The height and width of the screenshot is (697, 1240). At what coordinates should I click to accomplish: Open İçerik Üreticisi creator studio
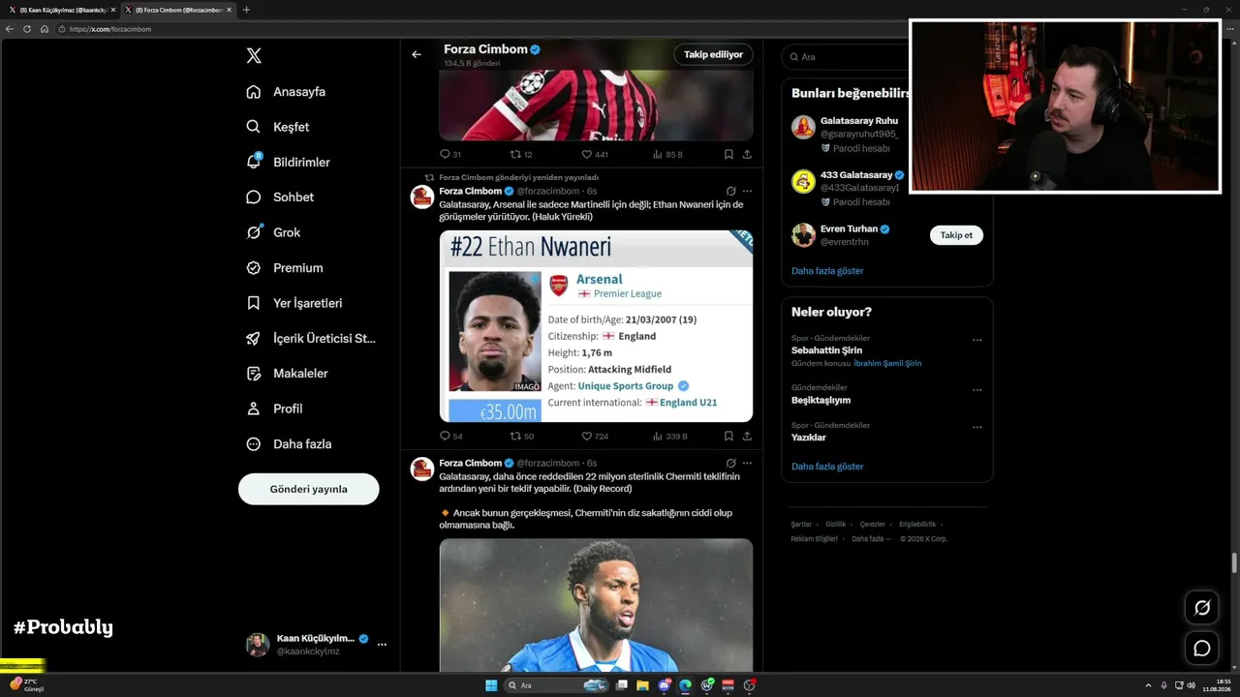[x=311, y=338]
